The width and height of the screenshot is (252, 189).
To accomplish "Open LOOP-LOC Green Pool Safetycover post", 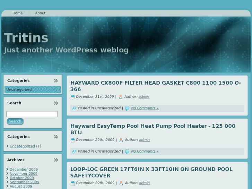I will [x=151, y=172].
